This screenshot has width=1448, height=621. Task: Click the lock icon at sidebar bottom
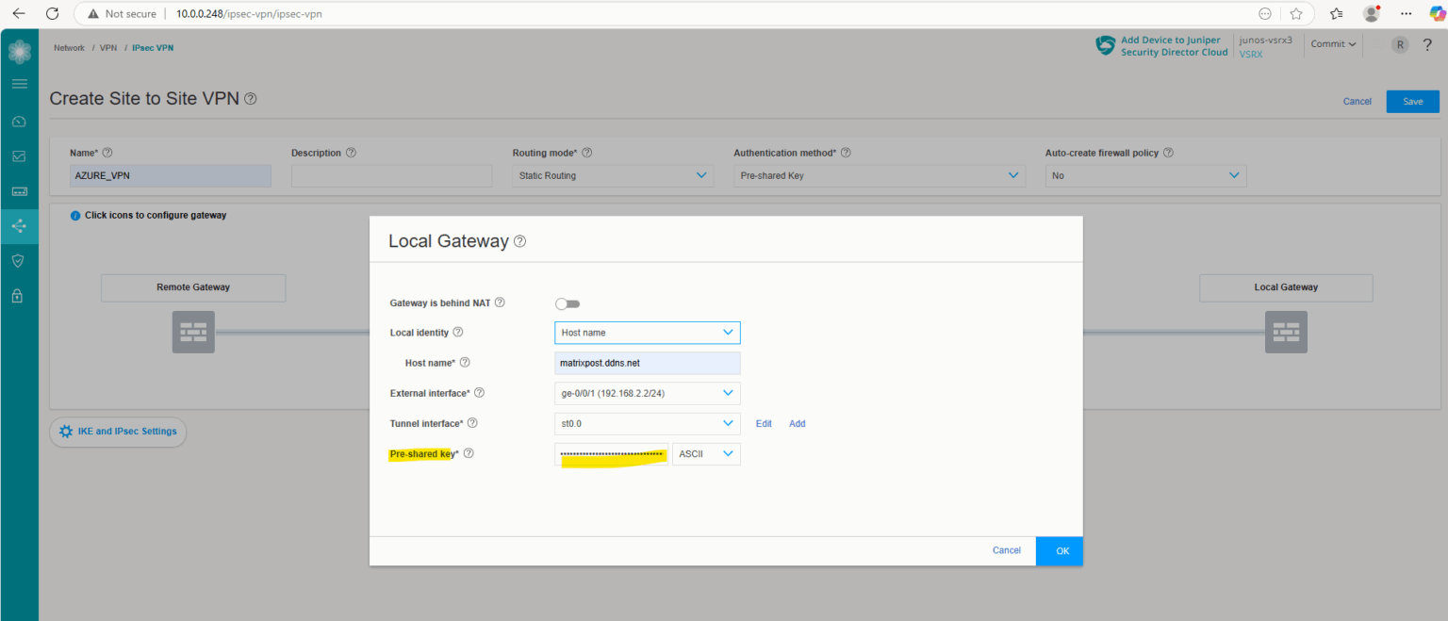coord(19,295)
